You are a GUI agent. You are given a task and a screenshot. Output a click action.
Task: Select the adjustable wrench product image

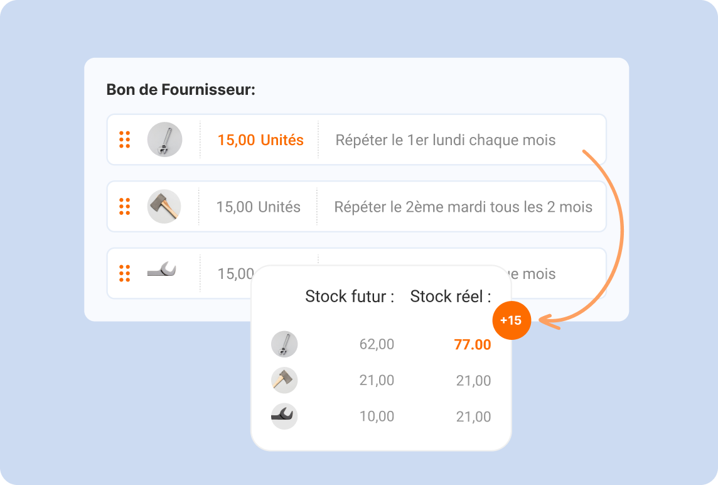164,139
